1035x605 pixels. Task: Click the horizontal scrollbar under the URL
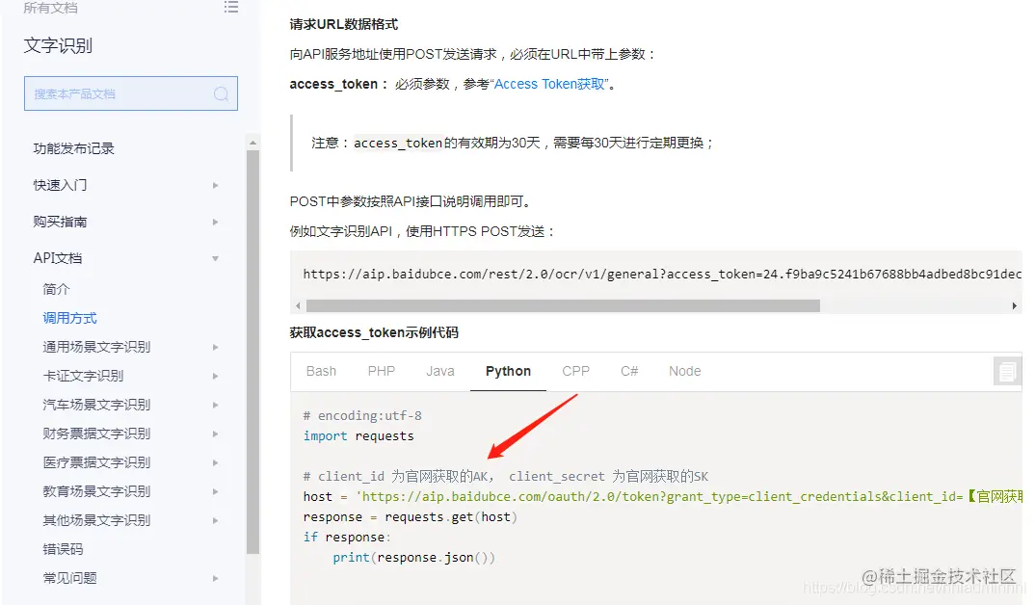(x=563, y=305)
